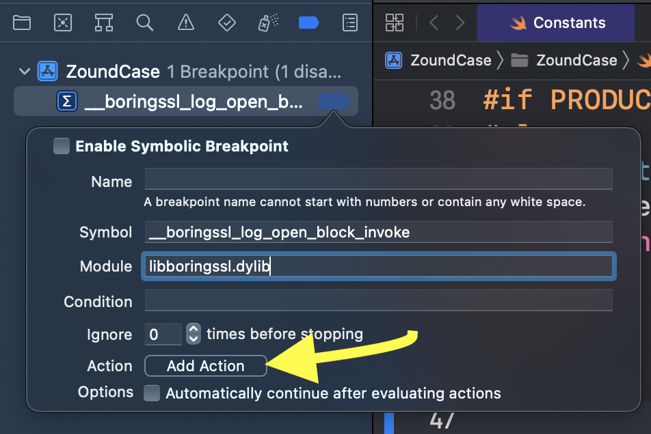This screenshot has height=434, width=651.
Task: Open the Project navigator folder icon
Action: point(22,23)
